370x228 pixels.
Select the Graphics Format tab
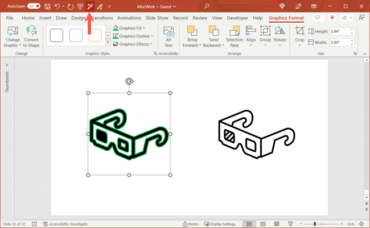pyautogui.click(x=286, y=18)
